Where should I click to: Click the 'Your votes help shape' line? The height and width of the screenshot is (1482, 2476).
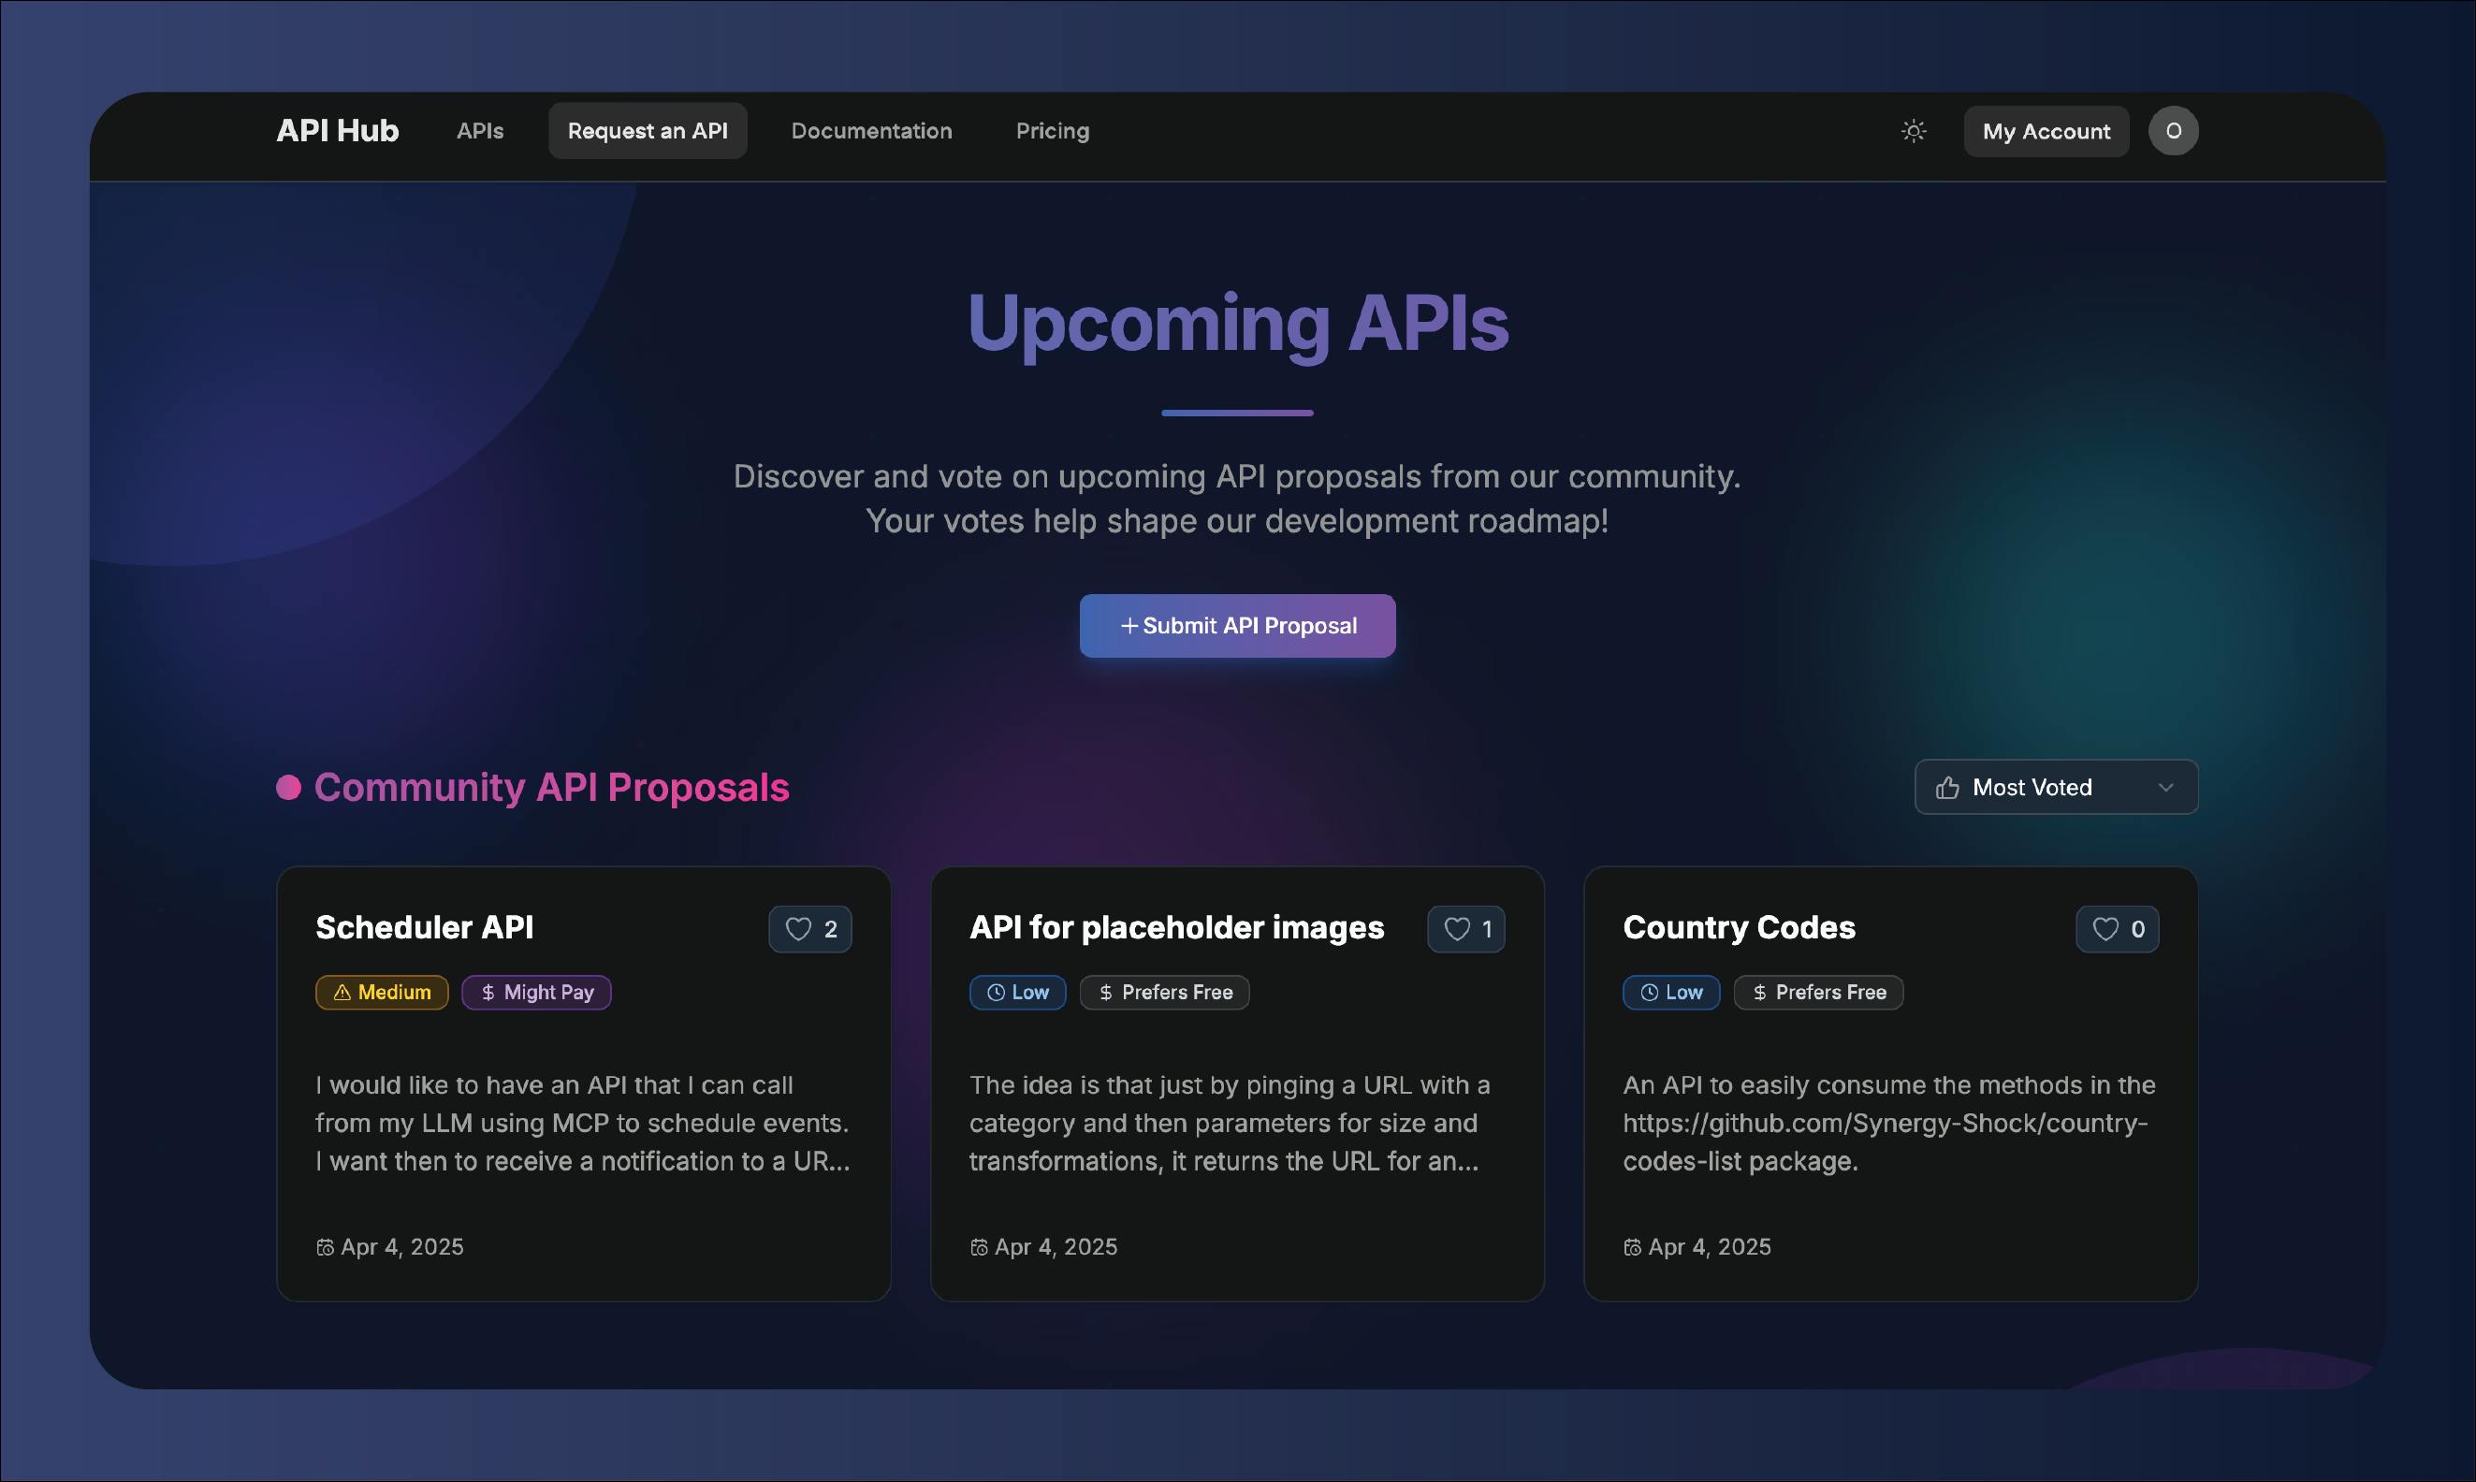1236,521
